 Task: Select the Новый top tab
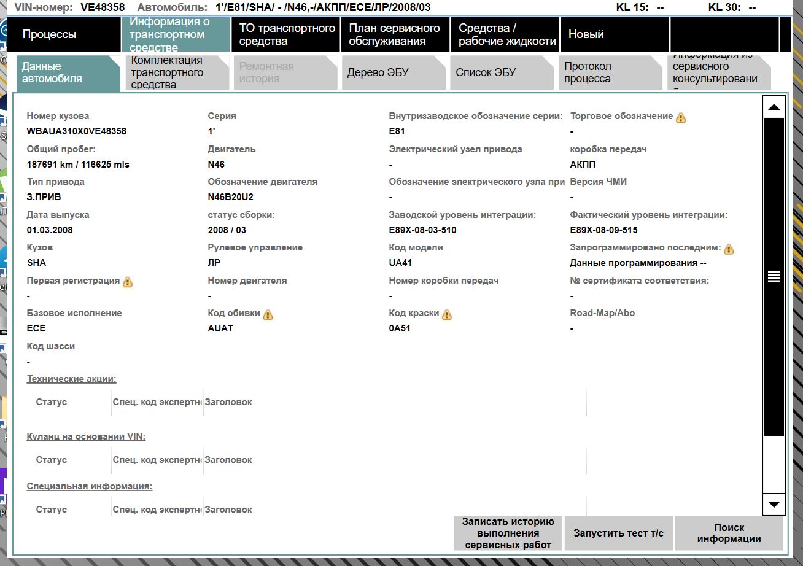click(614, 34)
